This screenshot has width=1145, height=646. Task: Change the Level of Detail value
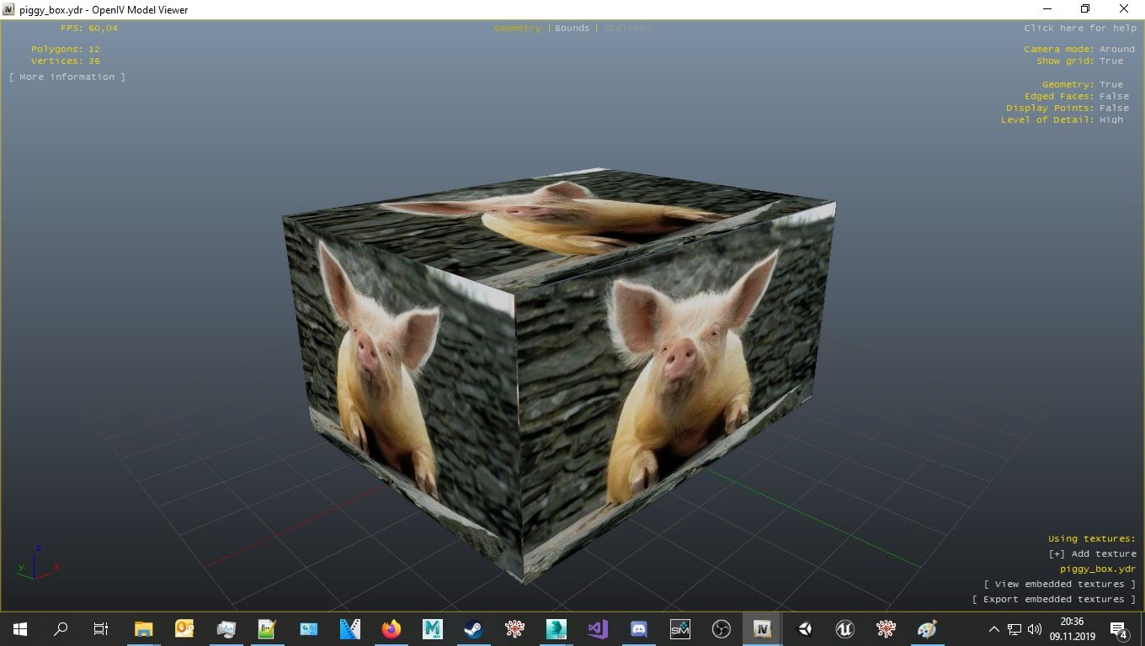click(x=1110, y=119)
